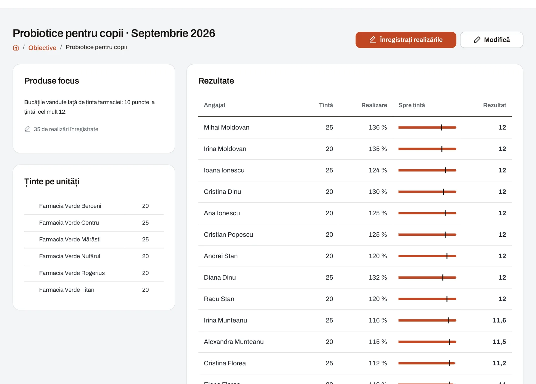Click Înregistrați realizările button
This screenshot has width=536, height=384.
[406, 40]
